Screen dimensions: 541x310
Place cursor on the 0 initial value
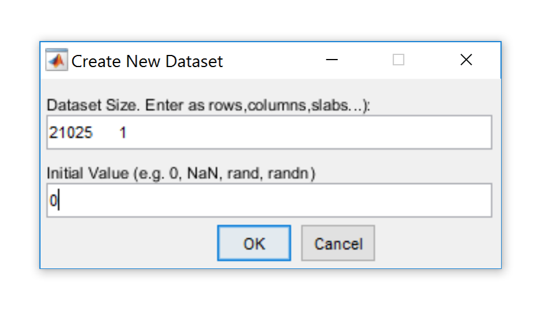[53, 201]
